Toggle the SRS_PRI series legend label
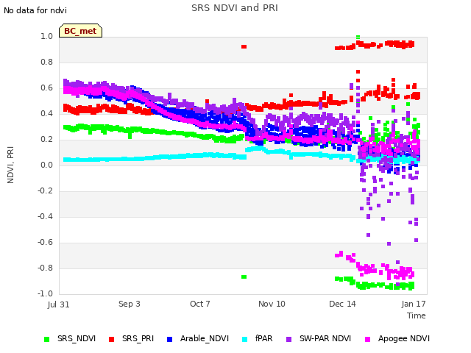 (138, 338)
